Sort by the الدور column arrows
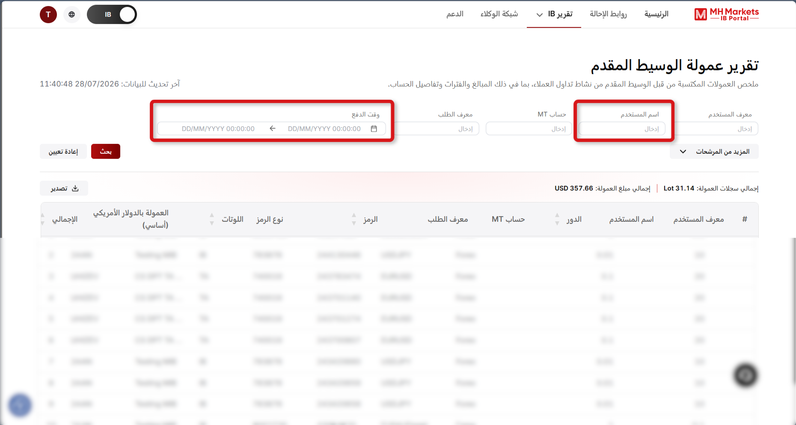The width and height of the screenshot is (796, 425). [557, 219]
